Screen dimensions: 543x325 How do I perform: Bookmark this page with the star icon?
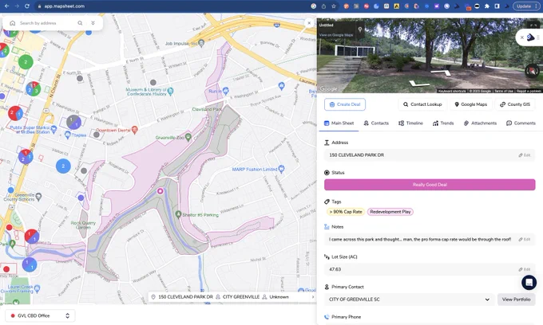tap(334, 6)
